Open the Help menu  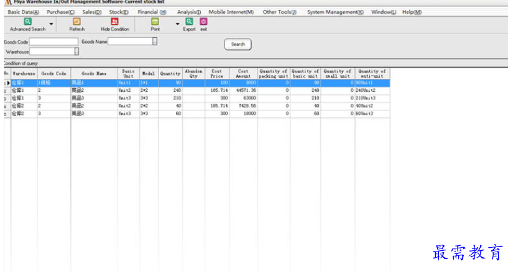412,12
